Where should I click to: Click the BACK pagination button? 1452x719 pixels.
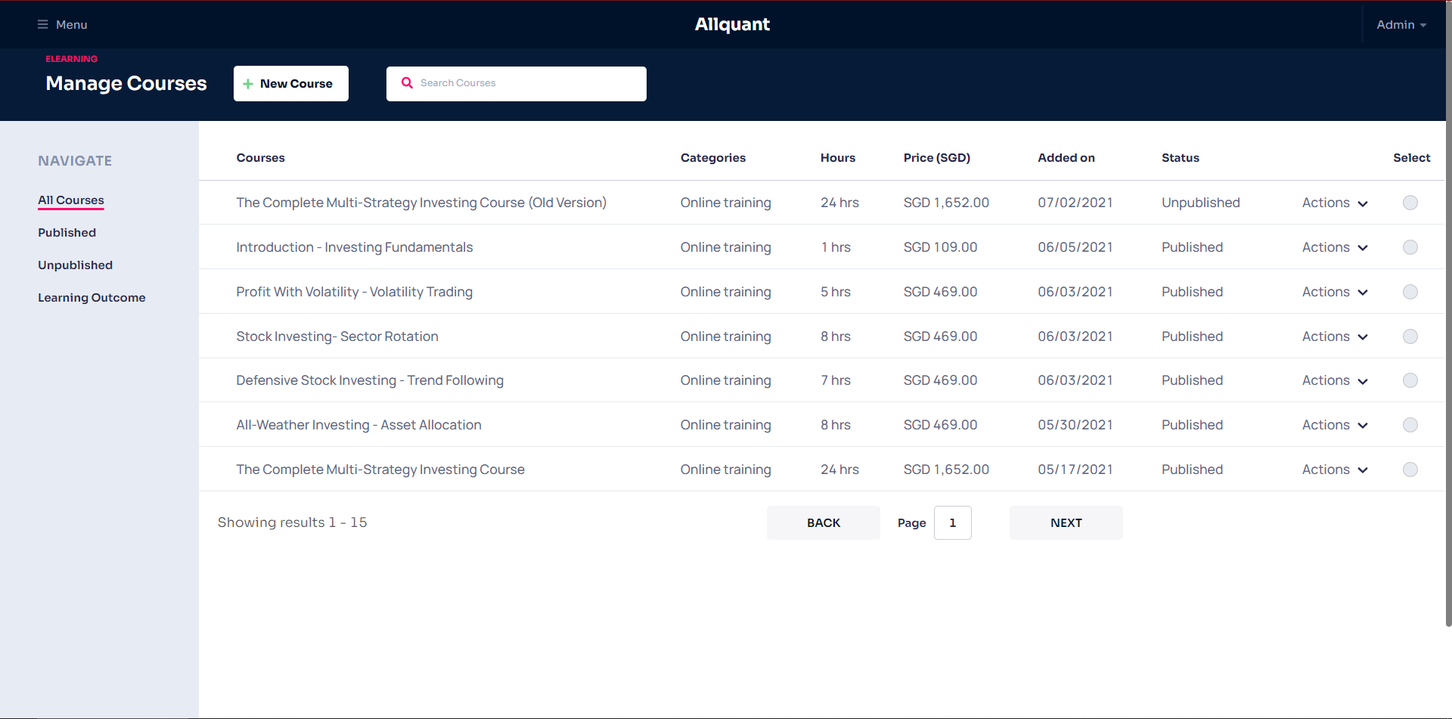pyautogui.click(x=824, y=523)
